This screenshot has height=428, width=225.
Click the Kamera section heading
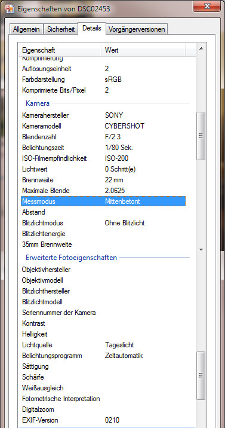point(38,103)
